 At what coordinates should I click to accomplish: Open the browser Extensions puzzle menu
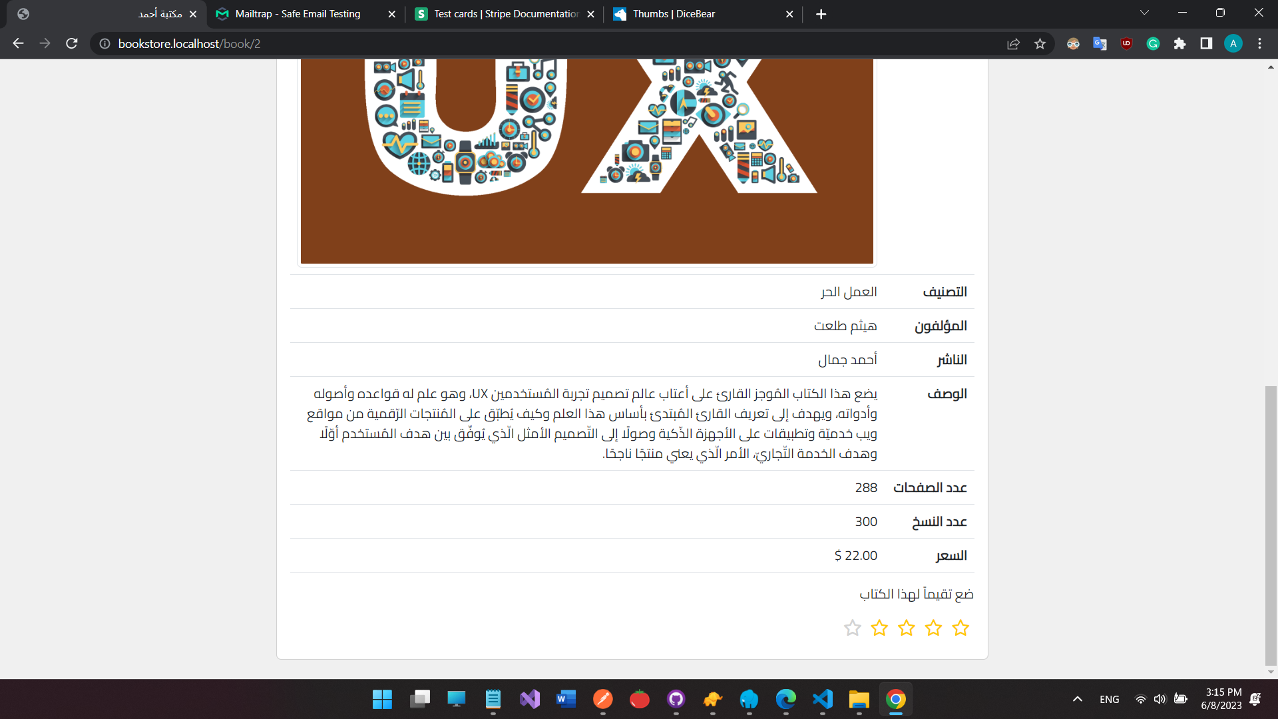(x=1181, y=43)
